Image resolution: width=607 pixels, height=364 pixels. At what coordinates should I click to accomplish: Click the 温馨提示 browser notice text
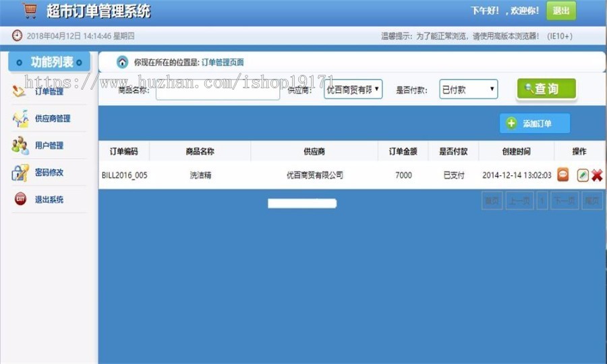point(477,36)
